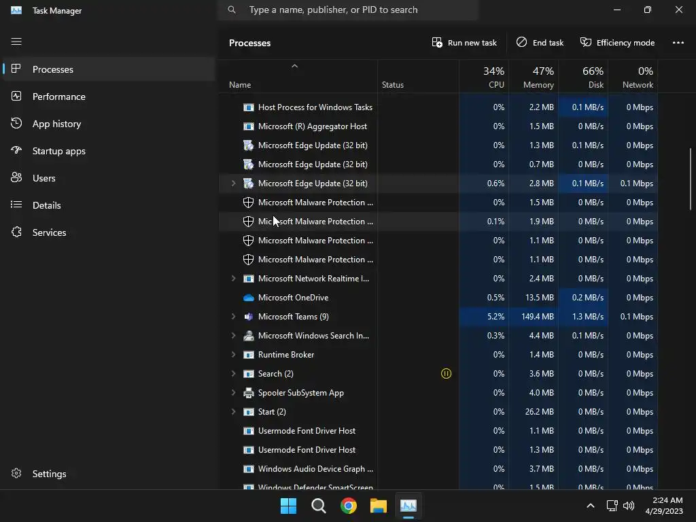The width and height of the screenshot is (696, 522).
Task: Click the suspended status icon on Search row
Action: (x=446, y=374)
